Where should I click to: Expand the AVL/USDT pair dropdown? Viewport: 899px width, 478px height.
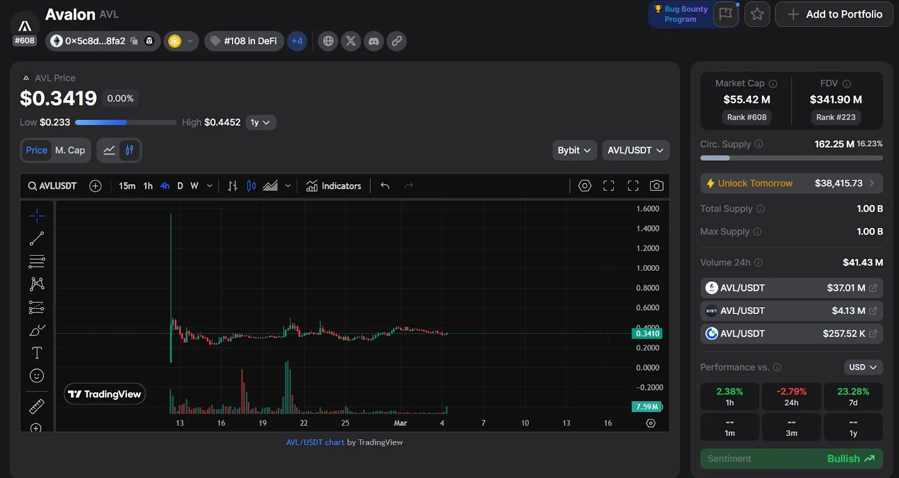click(x=635, y=150)
